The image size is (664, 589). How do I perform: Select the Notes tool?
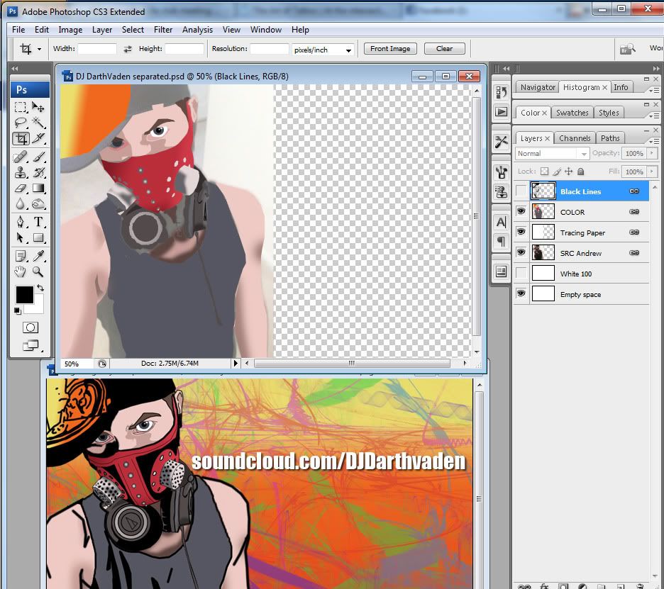[x=21, y=256]
